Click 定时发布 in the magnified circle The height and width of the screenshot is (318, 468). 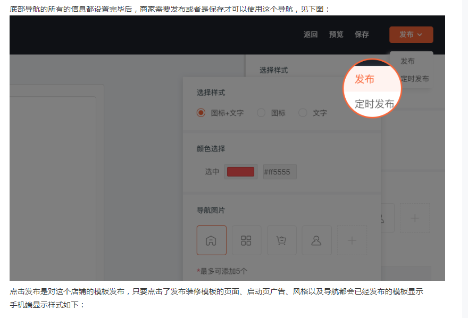tap(374, 104)
